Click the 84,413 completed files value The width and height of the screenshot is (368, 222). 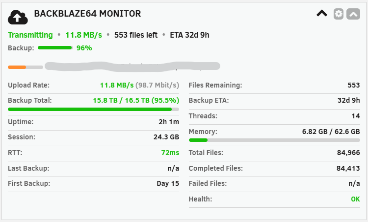348,168
